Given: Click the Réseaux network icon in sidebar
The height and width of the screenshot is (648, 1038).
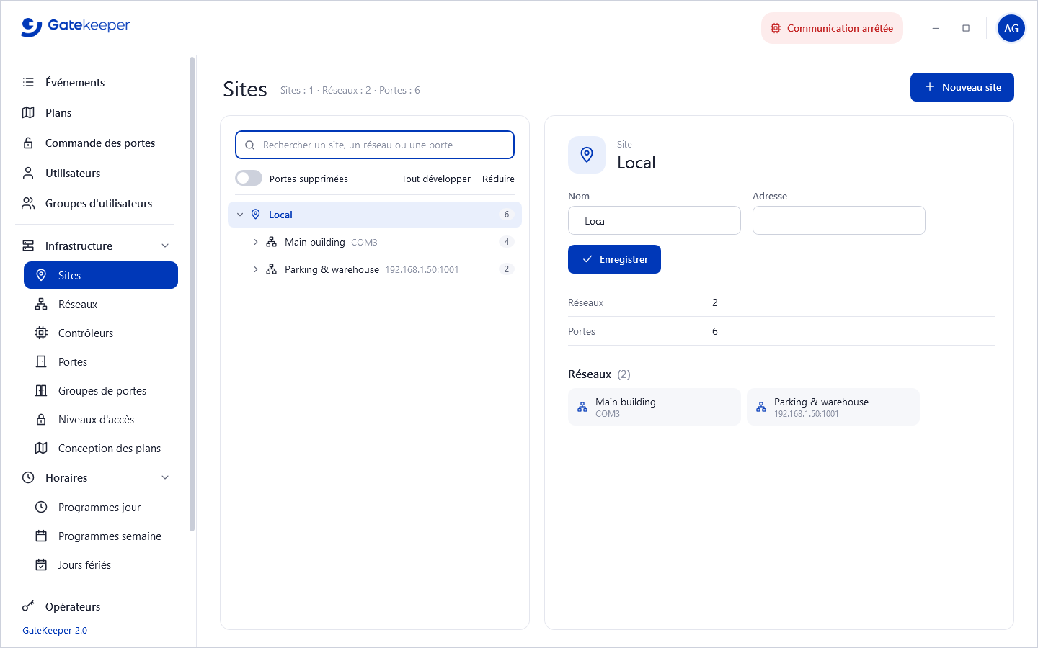Looking at the screenshot, I should [41, 304].
